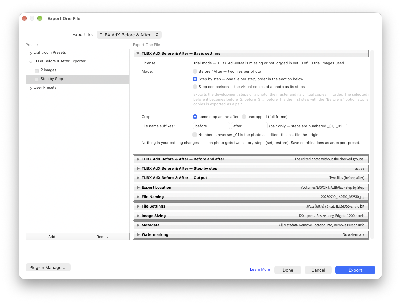Follow the Learn More link

pos(260,270)
